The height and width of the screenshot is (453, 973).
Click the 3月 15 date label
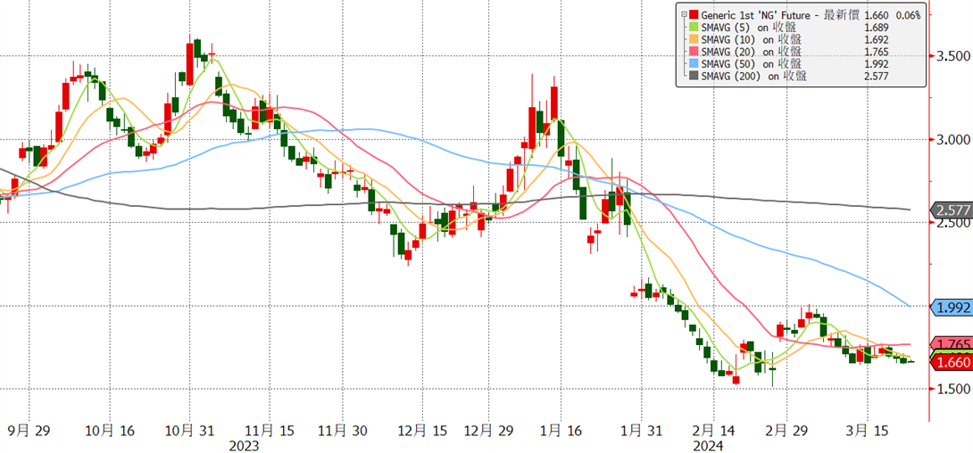(x=866, y=430)
